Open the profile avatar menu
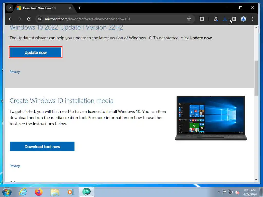This screenshot has height=197, width=263. point(243,19)
